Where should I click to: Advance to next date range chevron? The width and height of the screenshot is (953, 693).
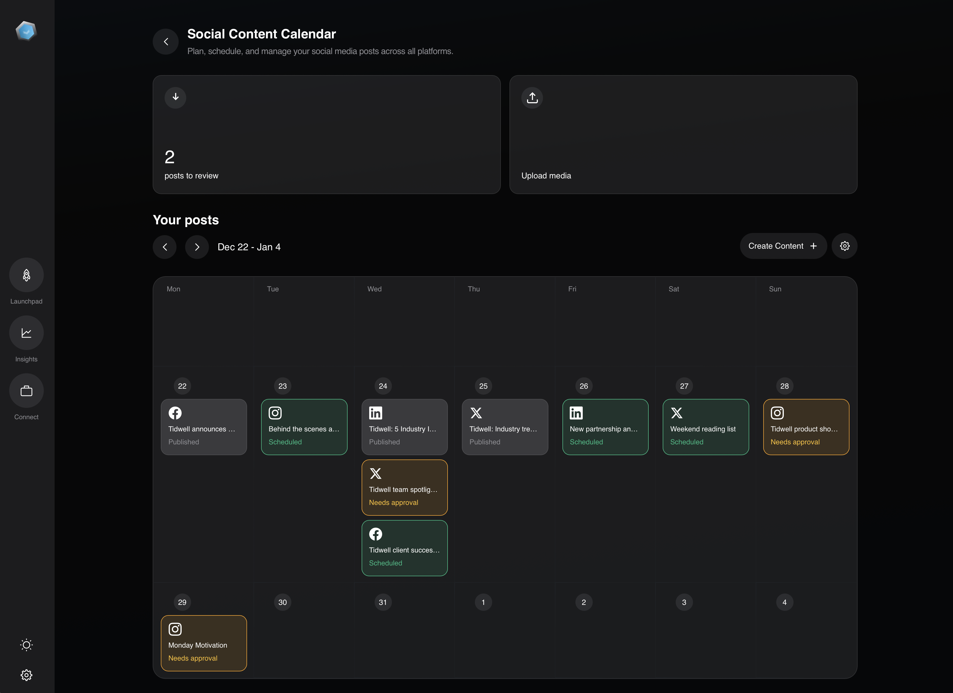197,247
